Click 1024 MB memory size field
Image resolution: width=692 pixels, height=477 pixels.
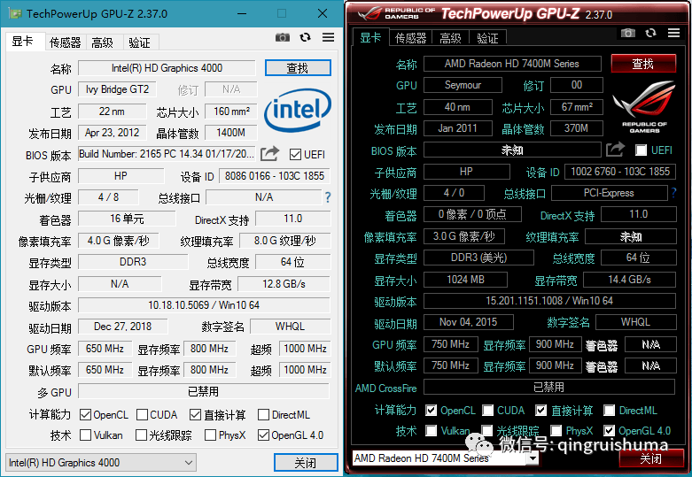465,280
